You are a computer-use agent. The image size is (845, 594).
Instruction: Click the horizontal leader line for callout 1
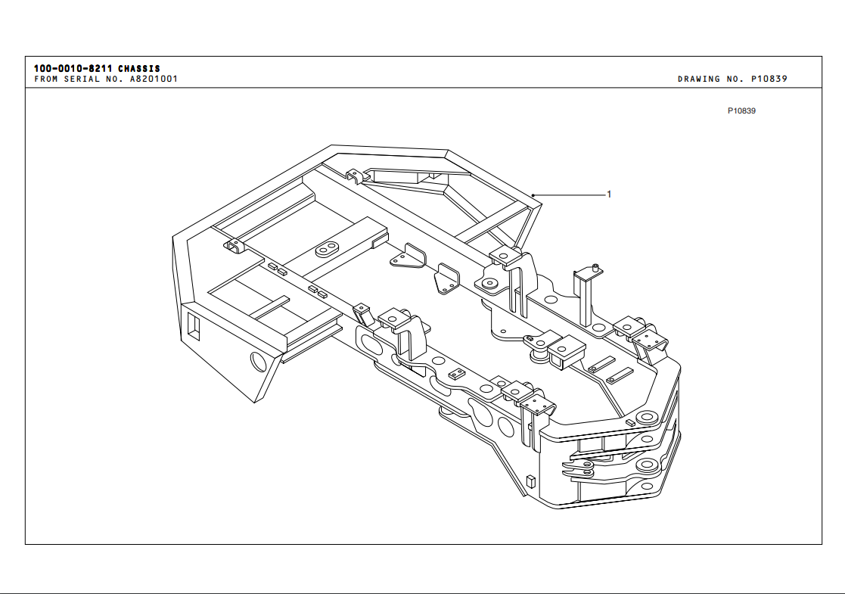coord(571,195)
